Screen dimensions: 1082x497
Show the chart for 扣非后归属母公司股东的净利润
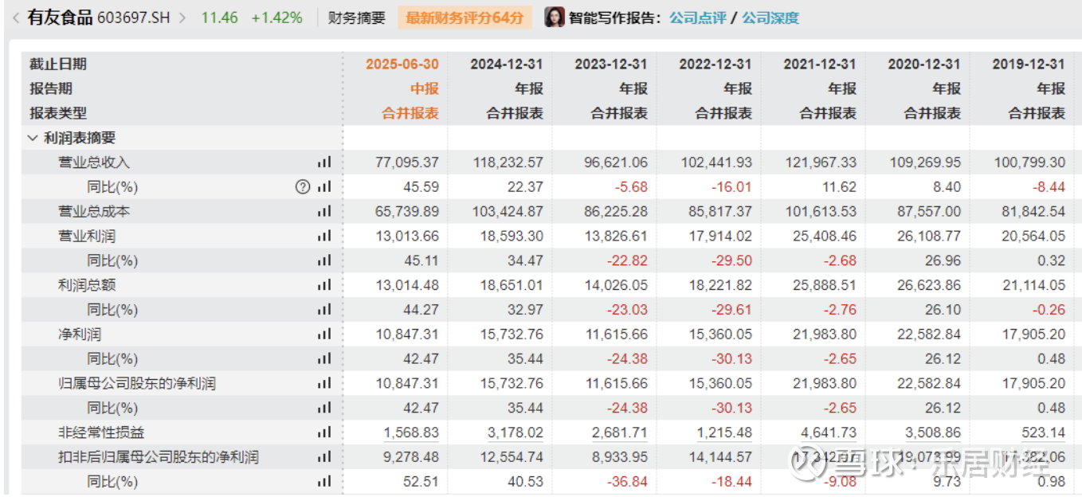(323, 457)
